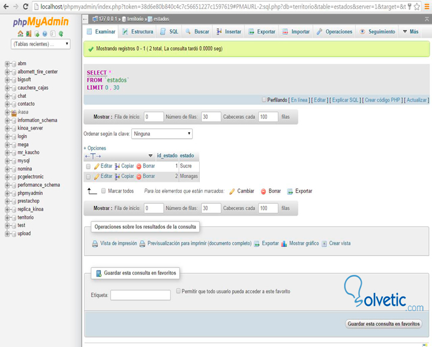Image resolution: width=432 pixels, height=347 pixels.
Task: Expand the prestachop database tree node
Action: [x=7, y=202]
